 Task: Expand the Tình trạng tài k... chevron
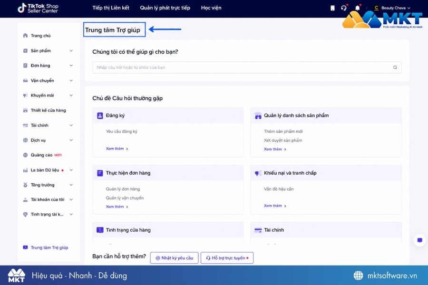click(x=71, y=214)
